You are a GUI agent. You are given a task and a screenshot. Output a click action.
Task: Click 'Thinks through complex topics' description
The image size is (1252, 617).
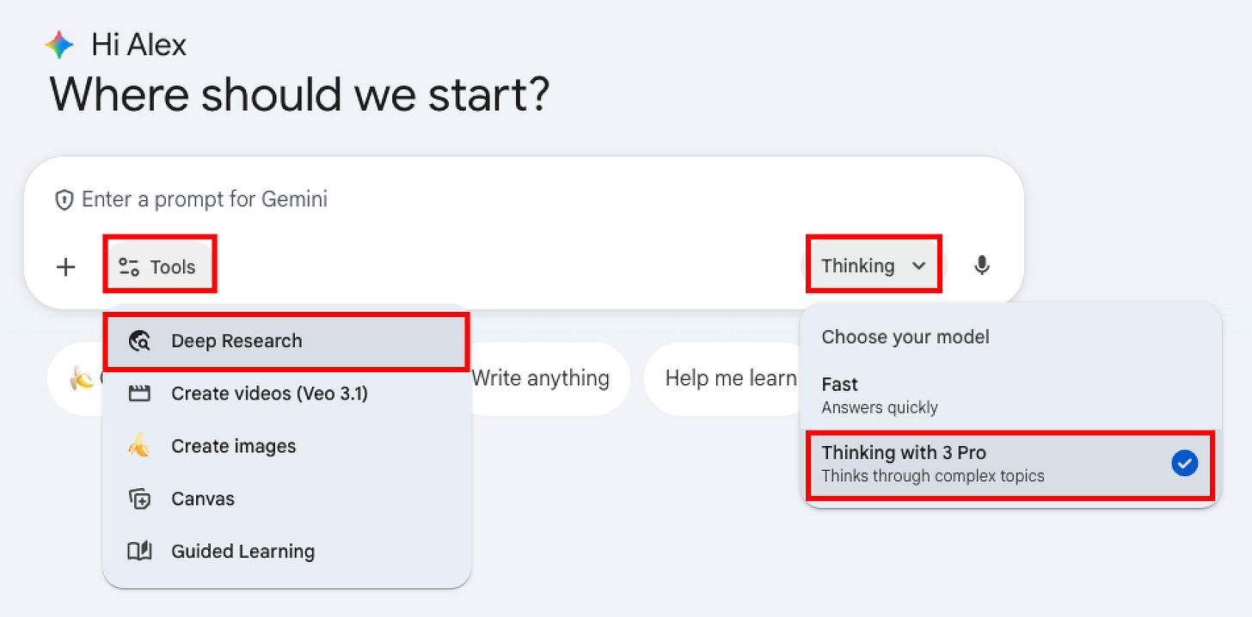[x=933, y=475]
